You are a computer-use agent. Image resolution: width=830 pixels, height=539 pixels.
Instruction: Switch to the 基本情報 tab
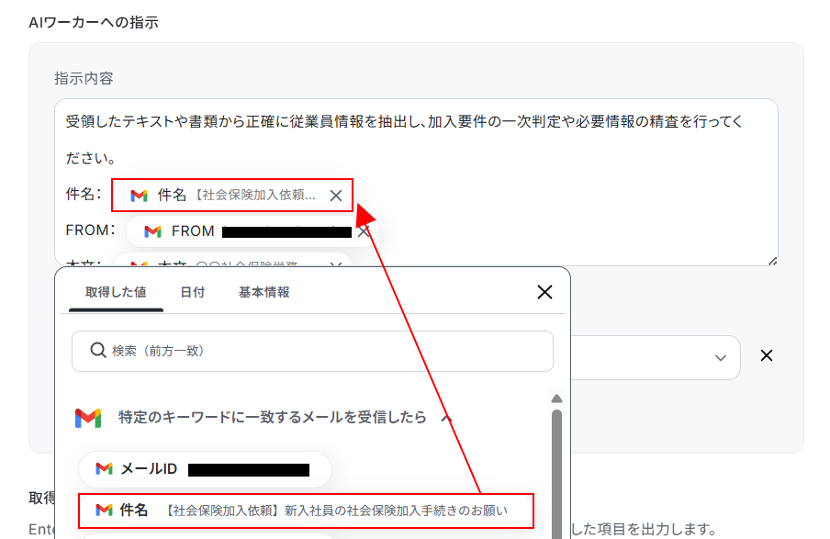coord(264,292)
